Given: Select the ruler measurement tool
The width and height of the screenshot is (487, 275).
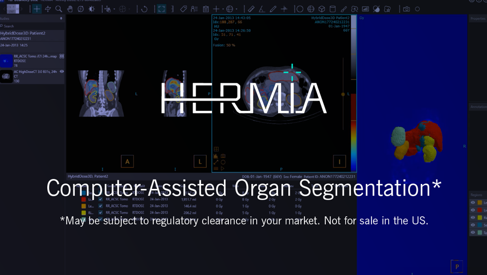Looking at the screenshot, I should click(251, 9).
